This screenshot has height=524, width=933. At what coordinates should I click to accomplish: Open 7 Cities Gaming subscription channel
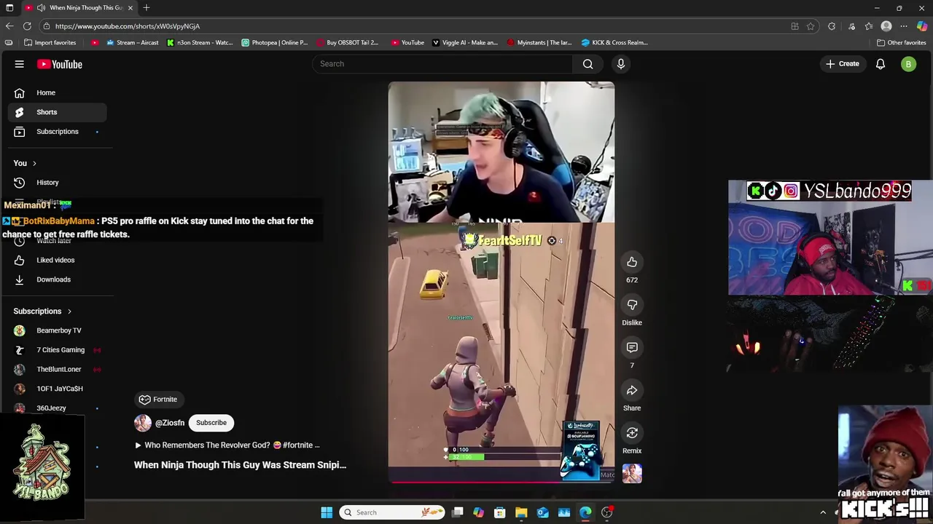pyautogui.click(x=57, y=350)
